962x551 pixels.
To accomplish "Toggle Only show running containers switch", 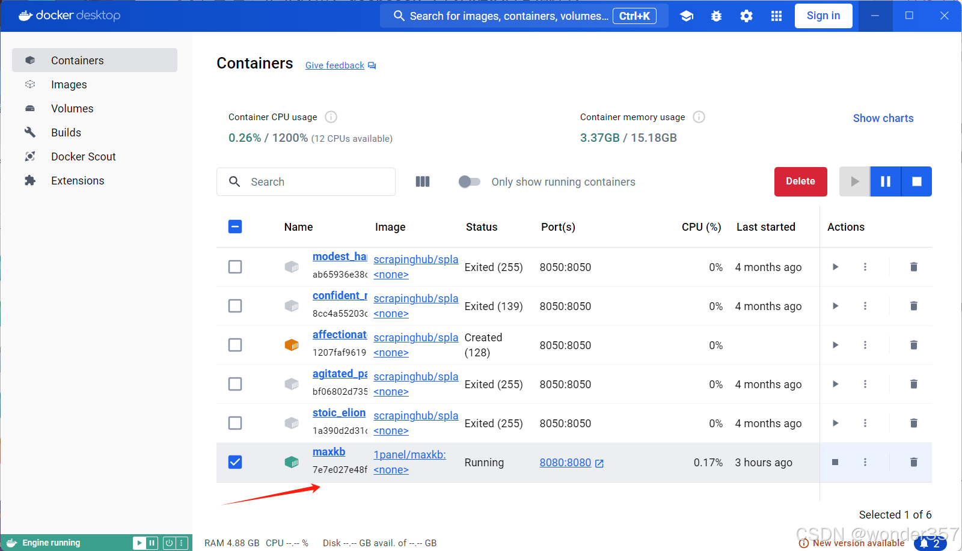I will pos(469,181).
